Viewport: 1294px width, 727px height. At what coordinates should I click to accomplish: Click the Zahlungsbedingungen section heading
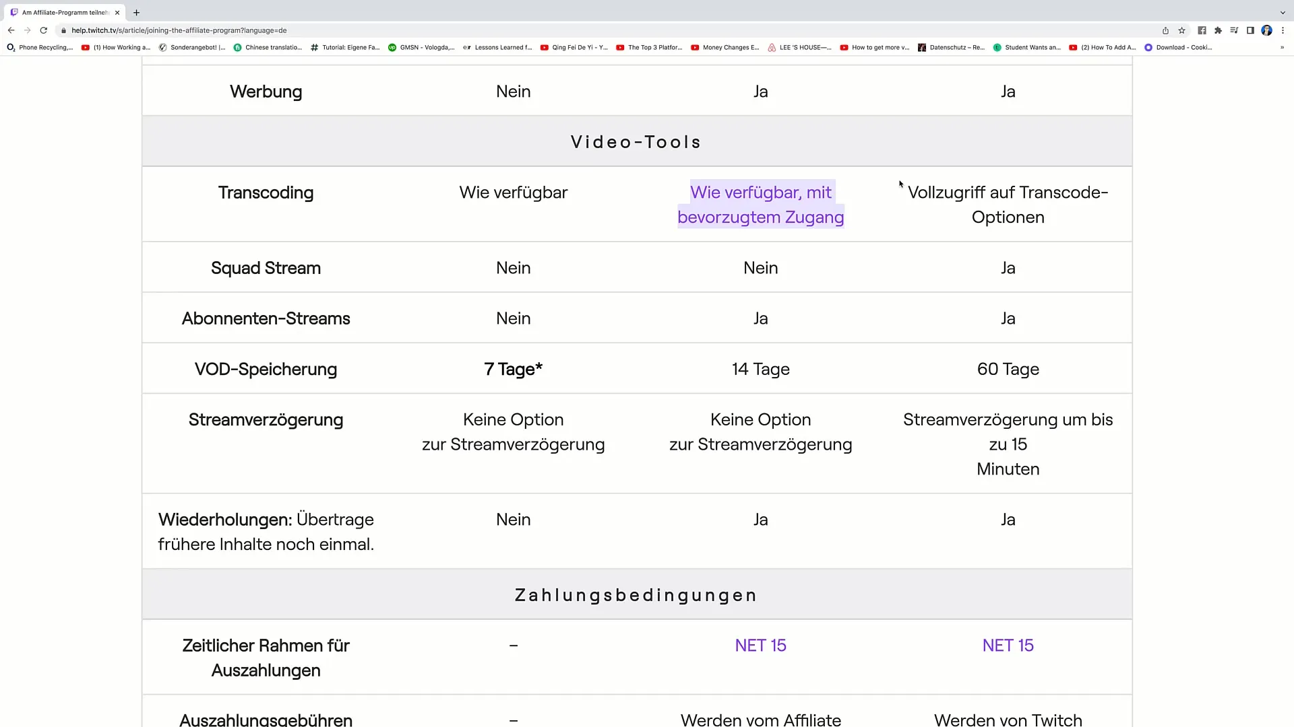click(636, 595)
